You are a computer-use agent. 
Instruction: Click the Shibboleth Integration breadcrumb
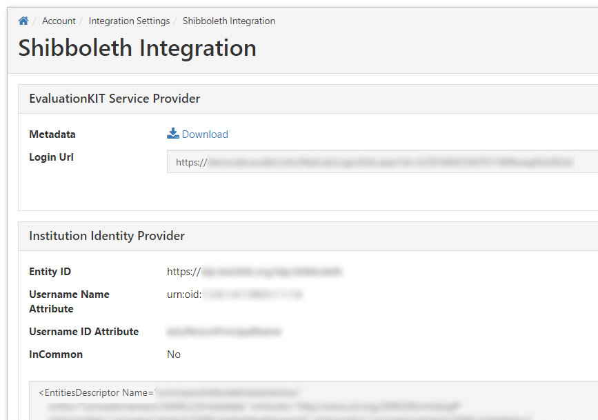pos(229,21)
